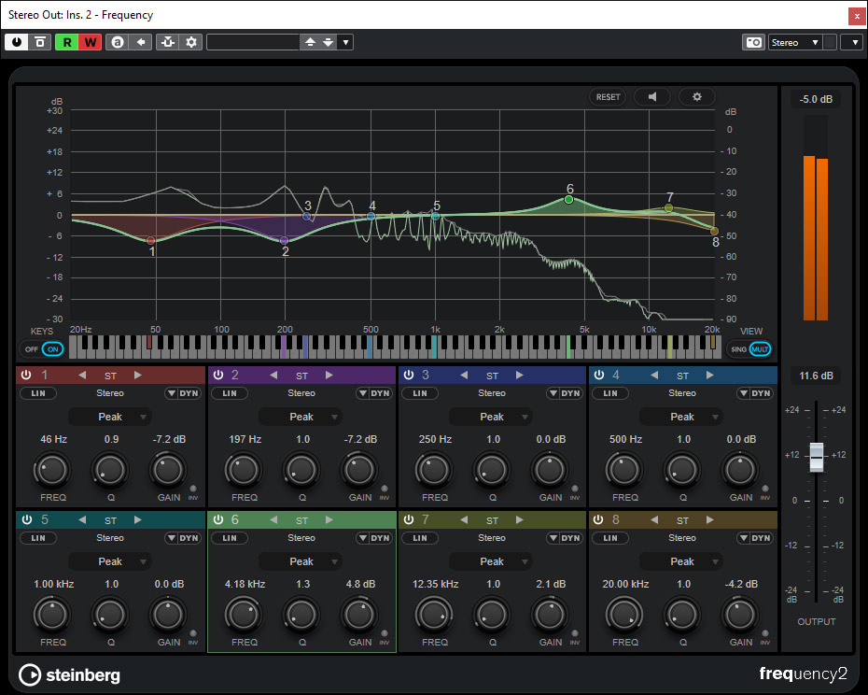Click the Write Automation (W) button
This screenshot has width=868, height=695.
click(x=91, y=42)
